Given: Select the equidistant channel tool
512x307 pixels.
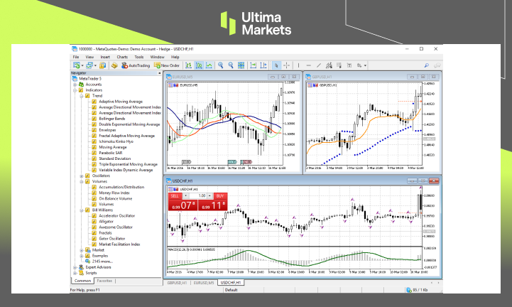Looking at the screenshot, I should (x=329, y=65).
